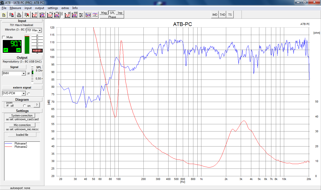Open the settings menu

(x=53, y=8)
